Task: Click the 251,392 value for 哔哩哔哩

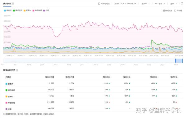Action: [51, 102]
